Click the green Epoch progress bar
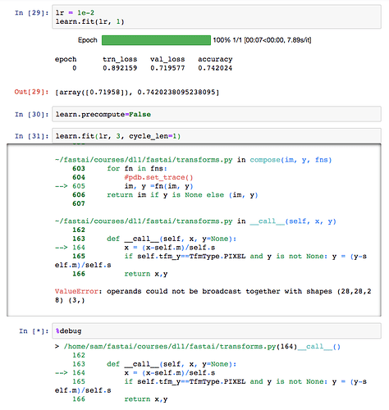Image resolution: width=389 pixels, height=410 pixels. [156, 40]
